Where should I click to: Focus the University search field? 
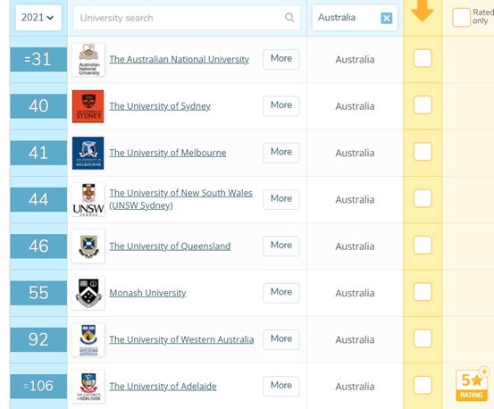(187, 18)
